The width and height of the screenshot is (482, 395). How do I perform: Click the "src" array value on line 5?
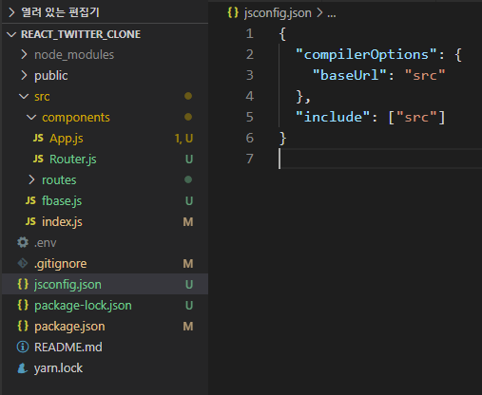[x=416, y=117]
